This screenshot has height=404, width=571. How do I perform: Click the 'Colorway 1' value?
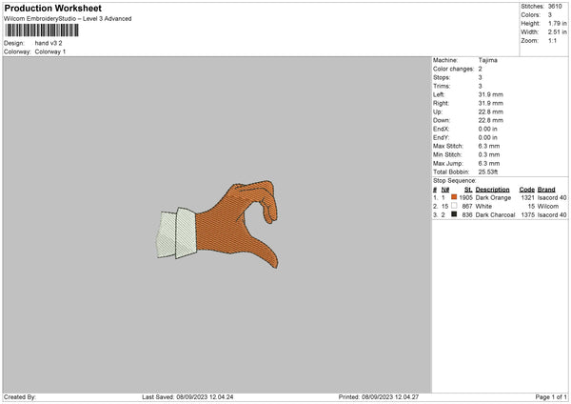point(50,51)
